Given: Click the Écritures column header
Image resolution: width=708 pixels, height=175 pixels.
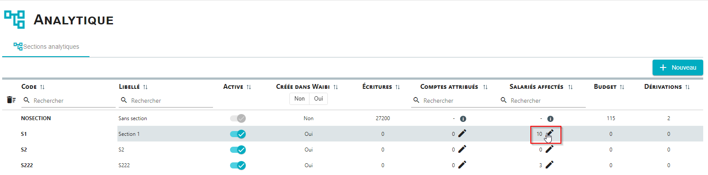Looking at the screenshot, I should click(377, 87).
